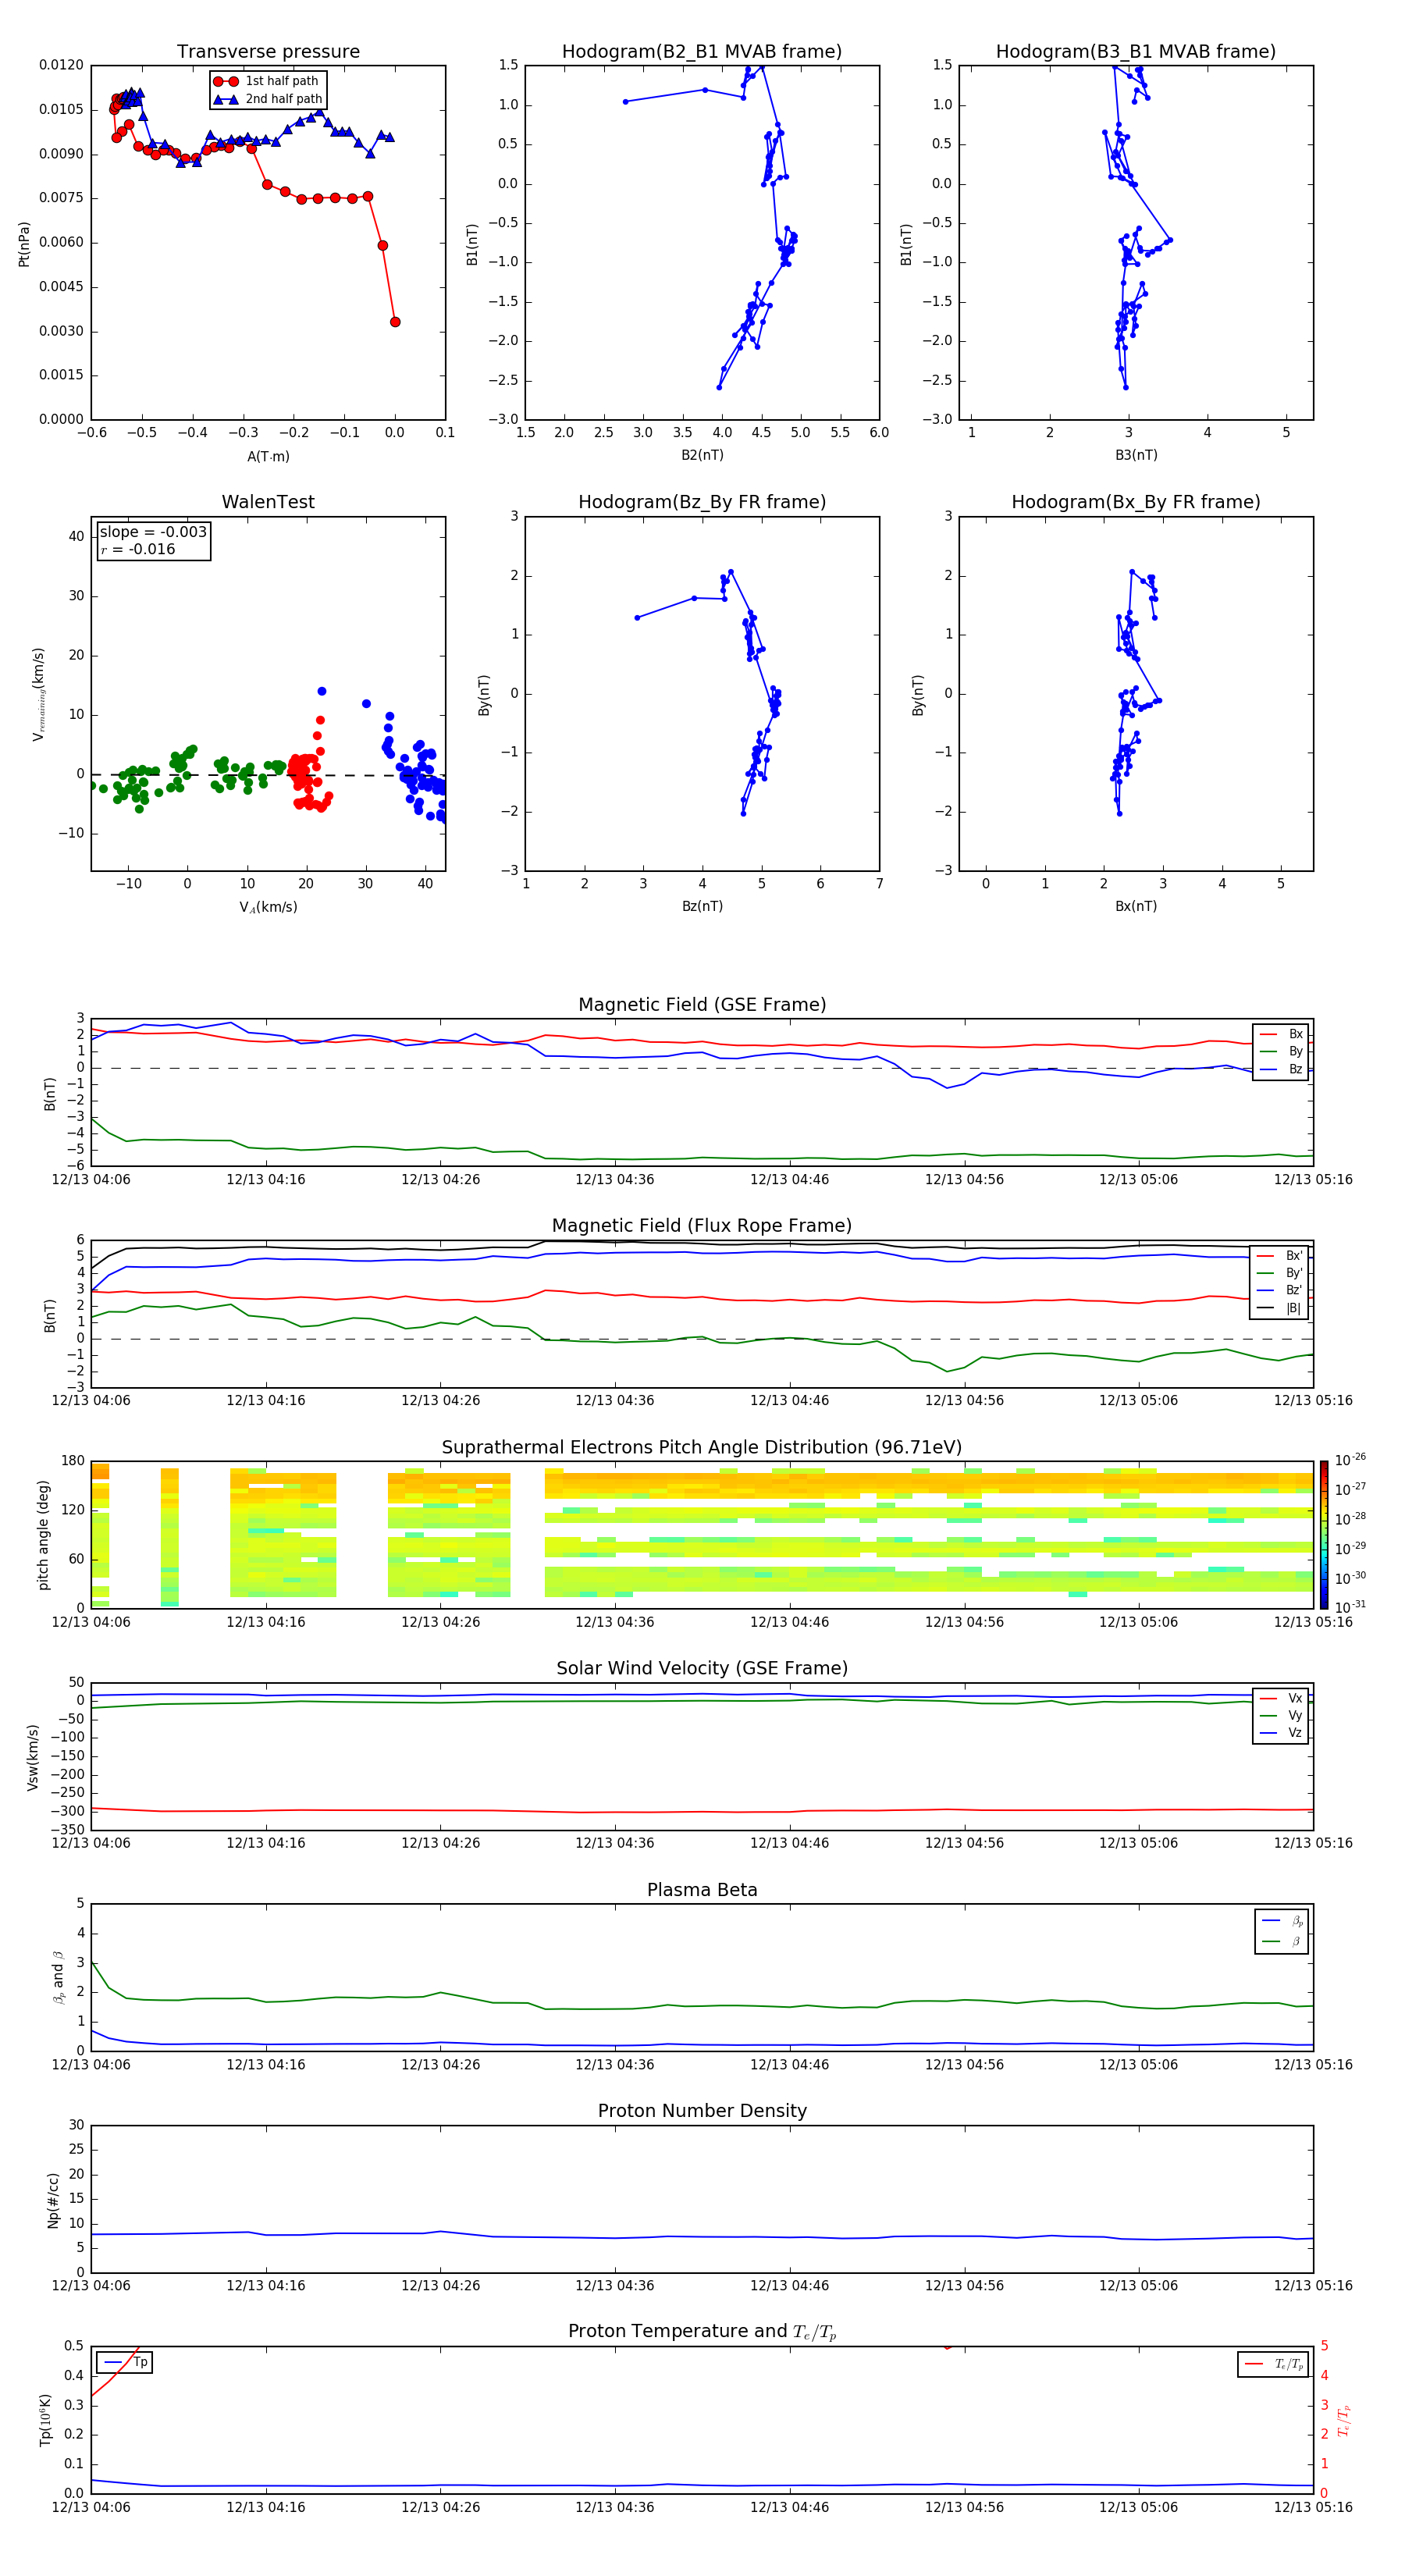Viewport: 1405px width, 2576px height.
Task: Click the "Bx(nT)" x-axis label
Action: [x=1136, y=906]
